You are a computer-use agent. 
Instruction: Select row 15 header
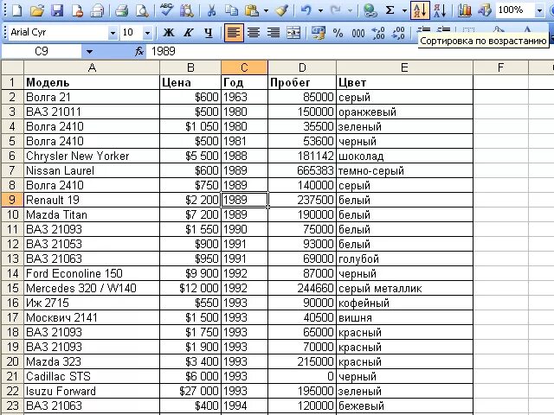pyautogui.click(x=12, y=288)
